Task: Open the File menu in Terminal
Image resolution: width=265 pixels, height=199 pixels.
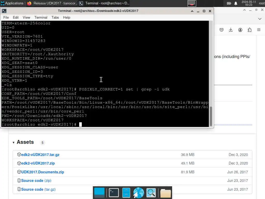Action: click(x=6, y=17)
